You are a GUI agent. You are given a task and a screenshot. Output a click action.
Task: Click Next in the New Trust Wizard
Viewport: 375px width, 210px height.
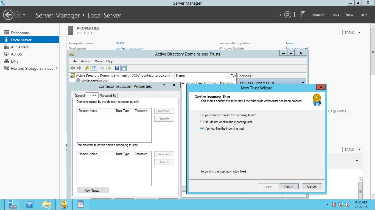289,186
